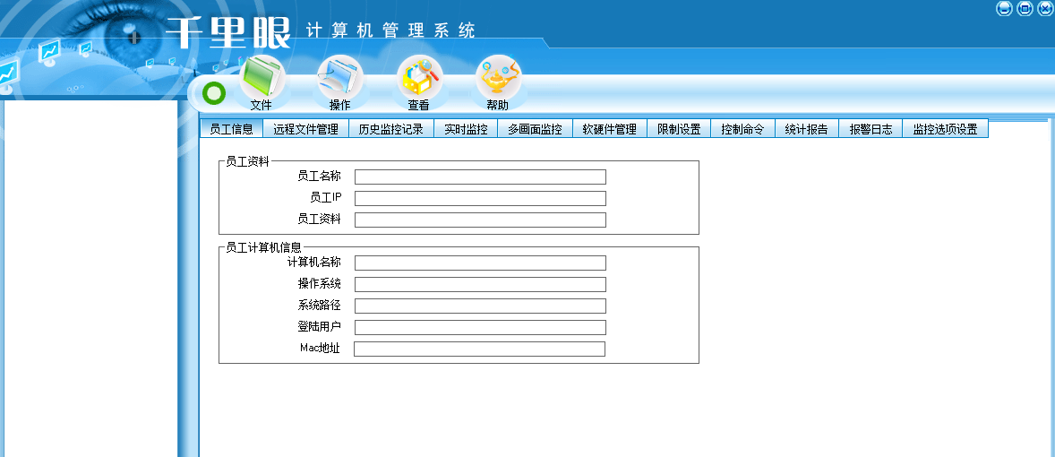Open the 监控选项设置 tab

click(946, 128)
